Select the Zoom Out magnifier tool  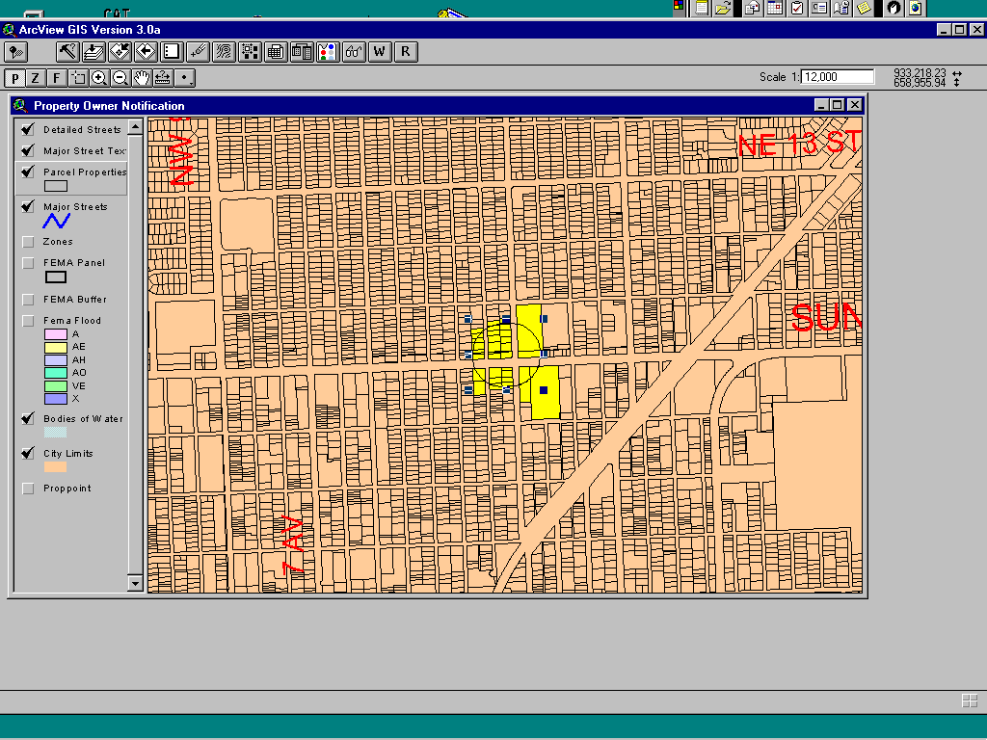120,78
